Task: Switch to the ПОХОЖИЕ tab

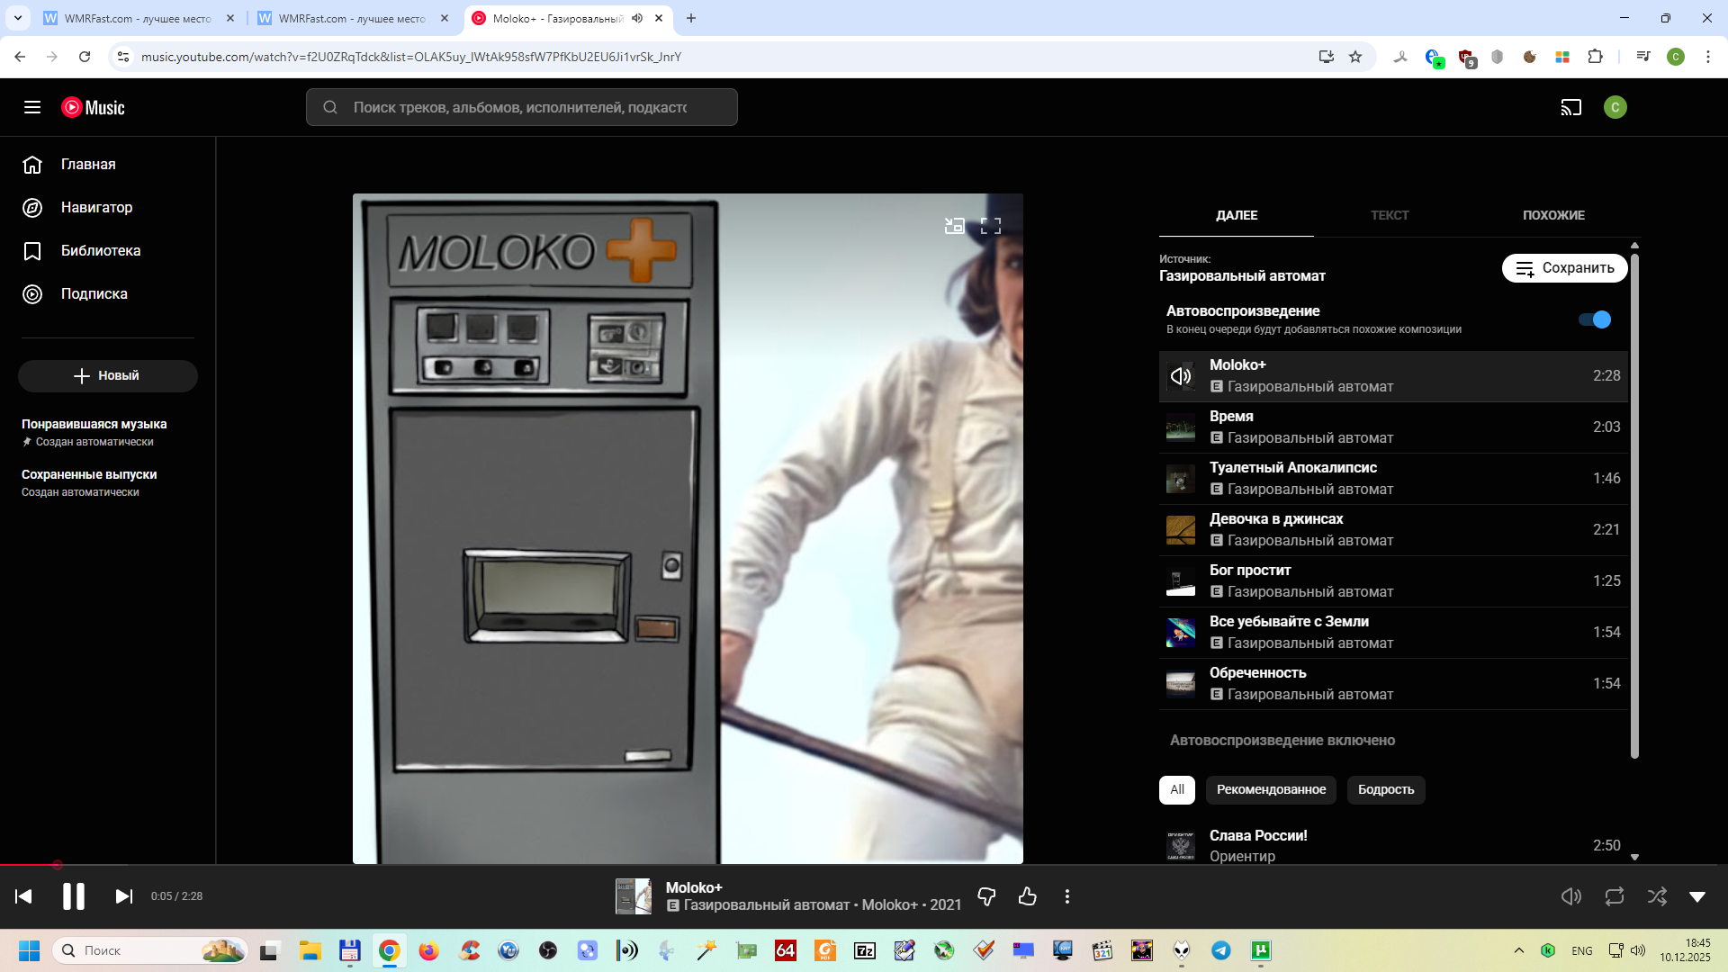Action: click(x=1553, y=215)
